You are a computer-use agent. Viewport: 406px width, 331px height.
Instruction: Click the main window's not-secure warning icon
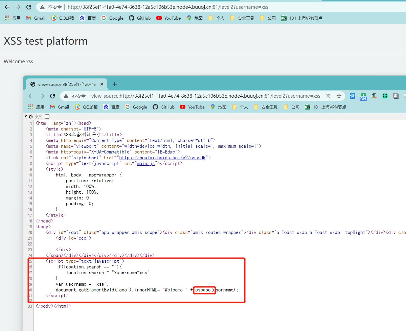point(42,7)
